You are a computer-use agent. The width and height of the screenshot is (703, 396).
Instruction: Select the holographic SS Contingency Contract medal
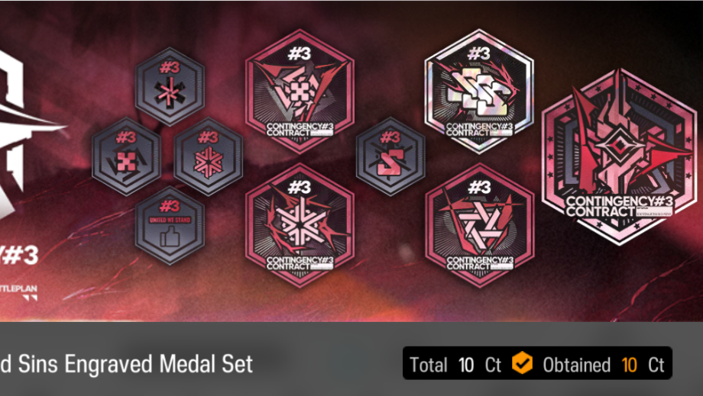479,92
